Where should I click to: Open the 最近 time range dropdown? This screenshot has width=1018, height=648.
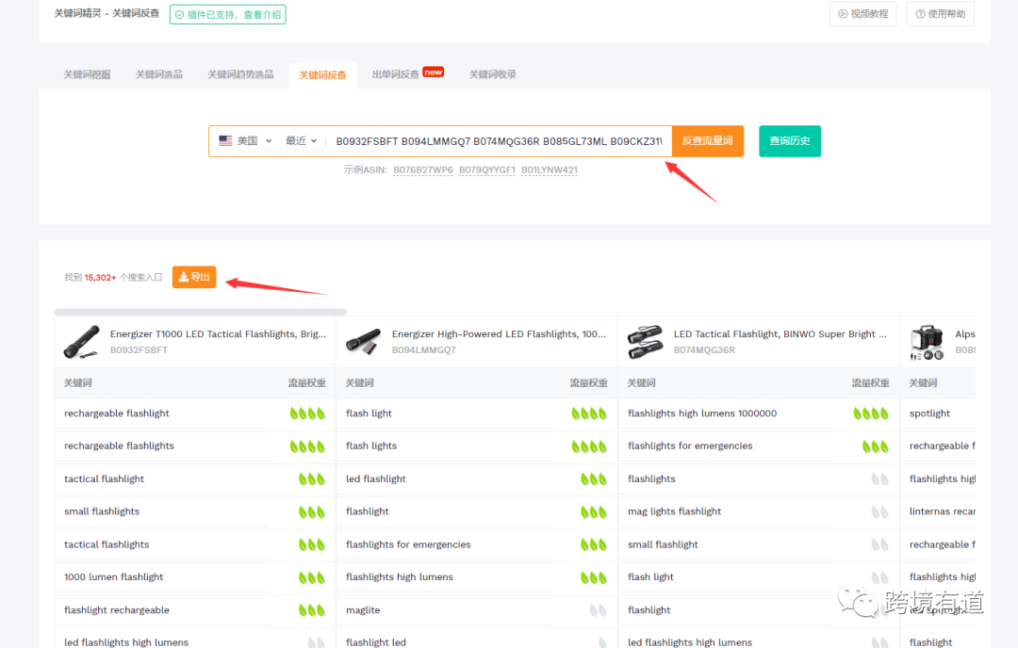[x=302, y=140]
